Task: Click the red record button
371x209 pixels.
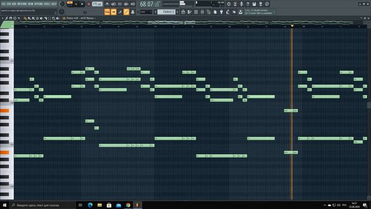Action: click(89, 4)
